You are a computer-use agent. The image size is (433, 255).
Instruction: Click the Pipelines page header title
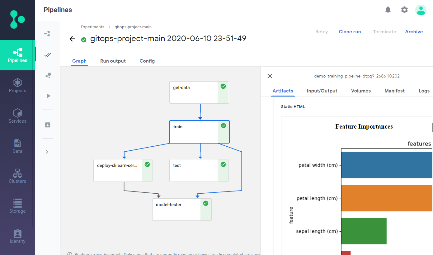(x=58, y=10)
